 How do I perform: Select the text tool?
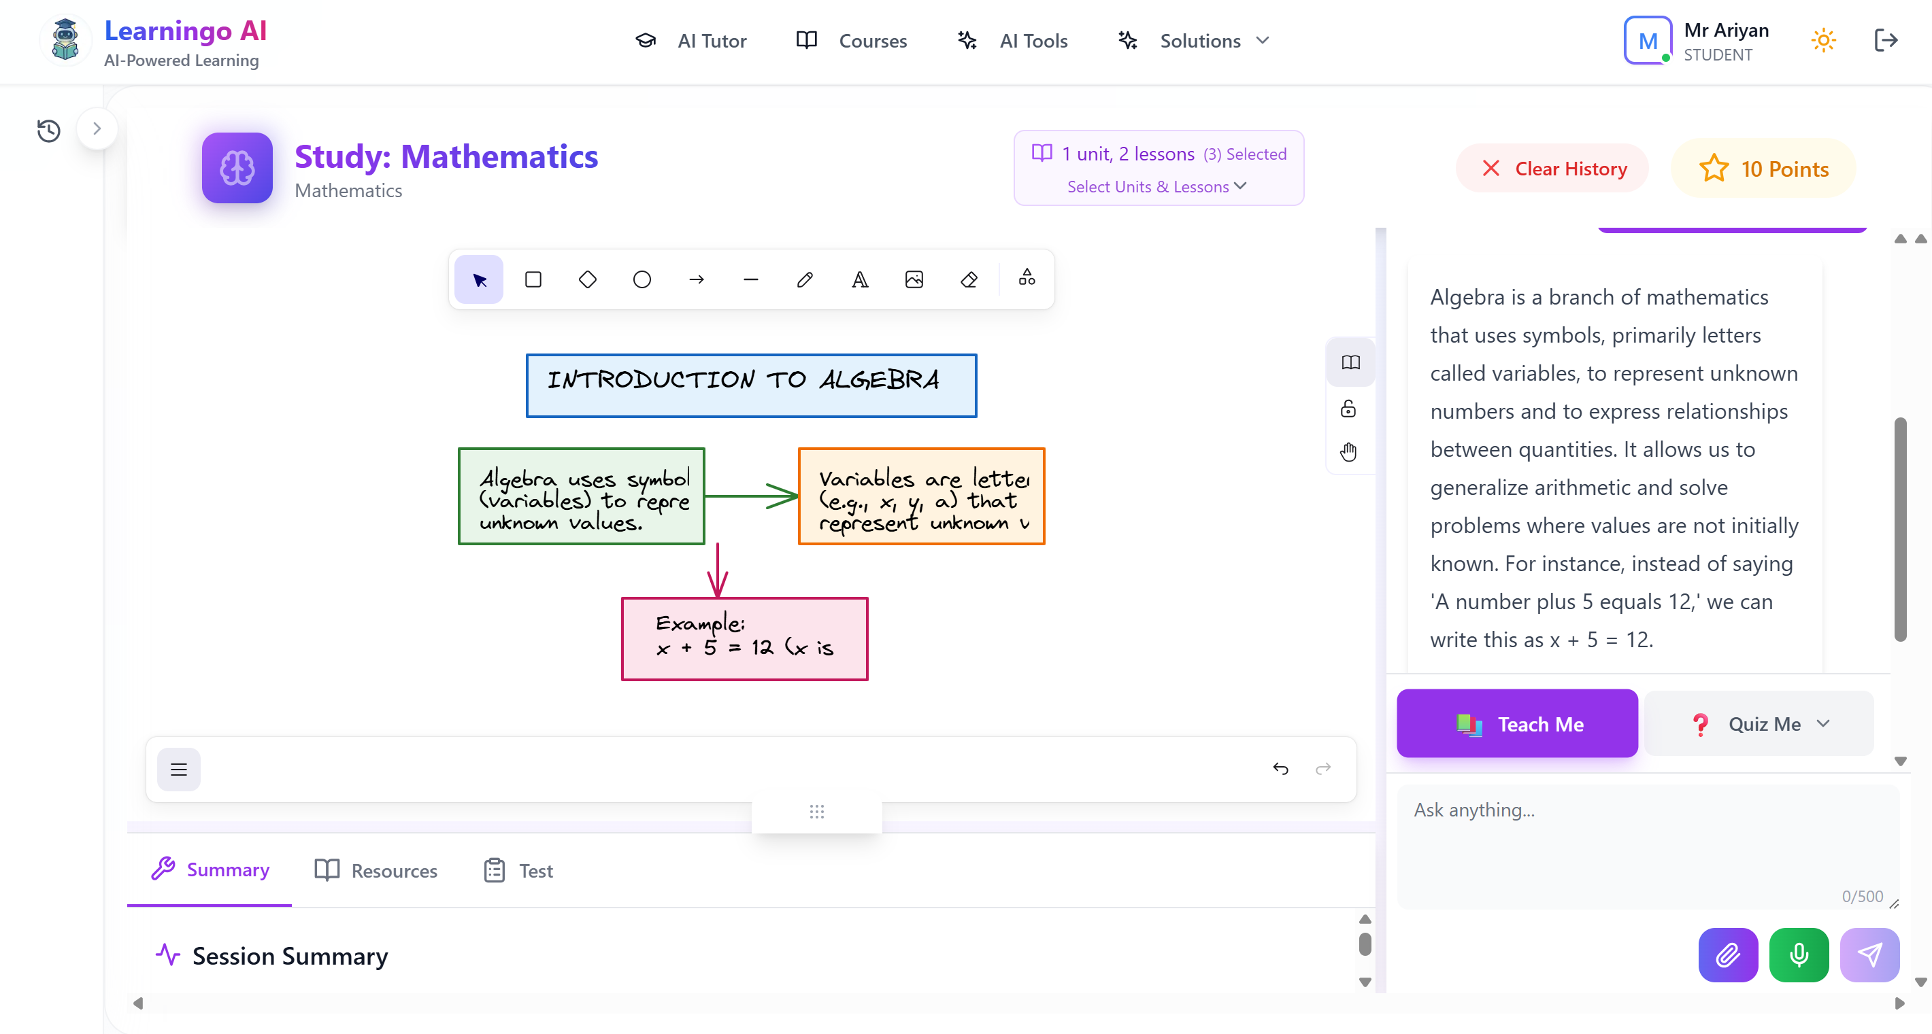[x=859, y=279]
